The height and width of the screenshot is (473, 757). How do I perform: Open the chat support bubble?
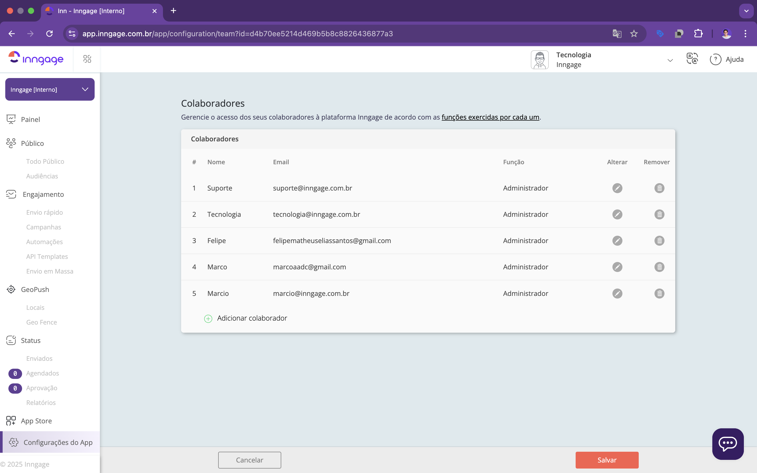[728, 444]
